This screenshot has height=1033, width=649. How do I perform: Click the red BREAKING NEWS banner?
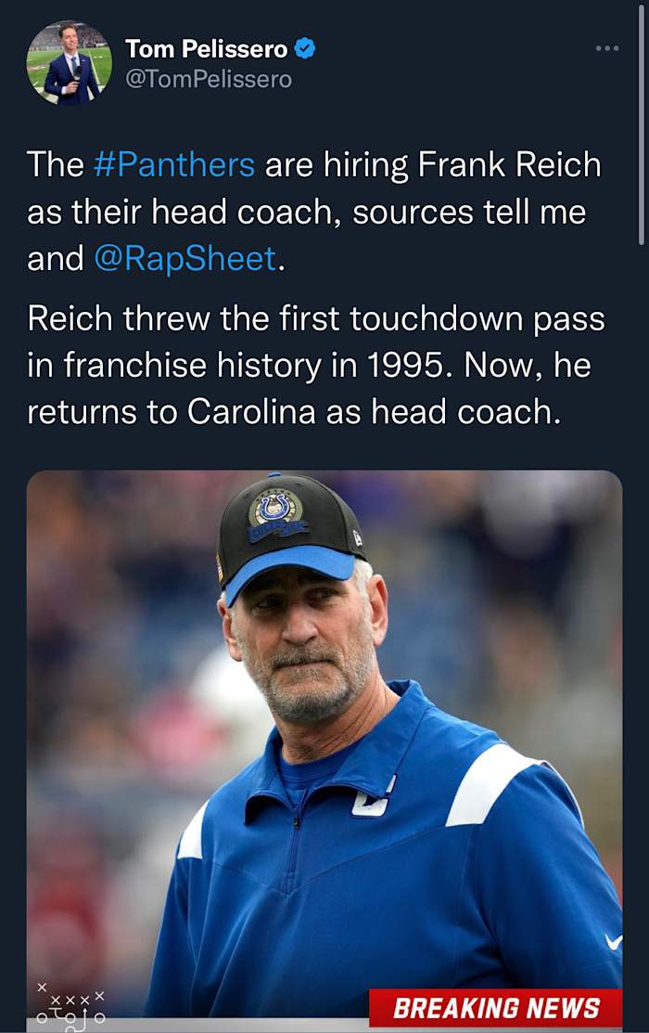495,1007
